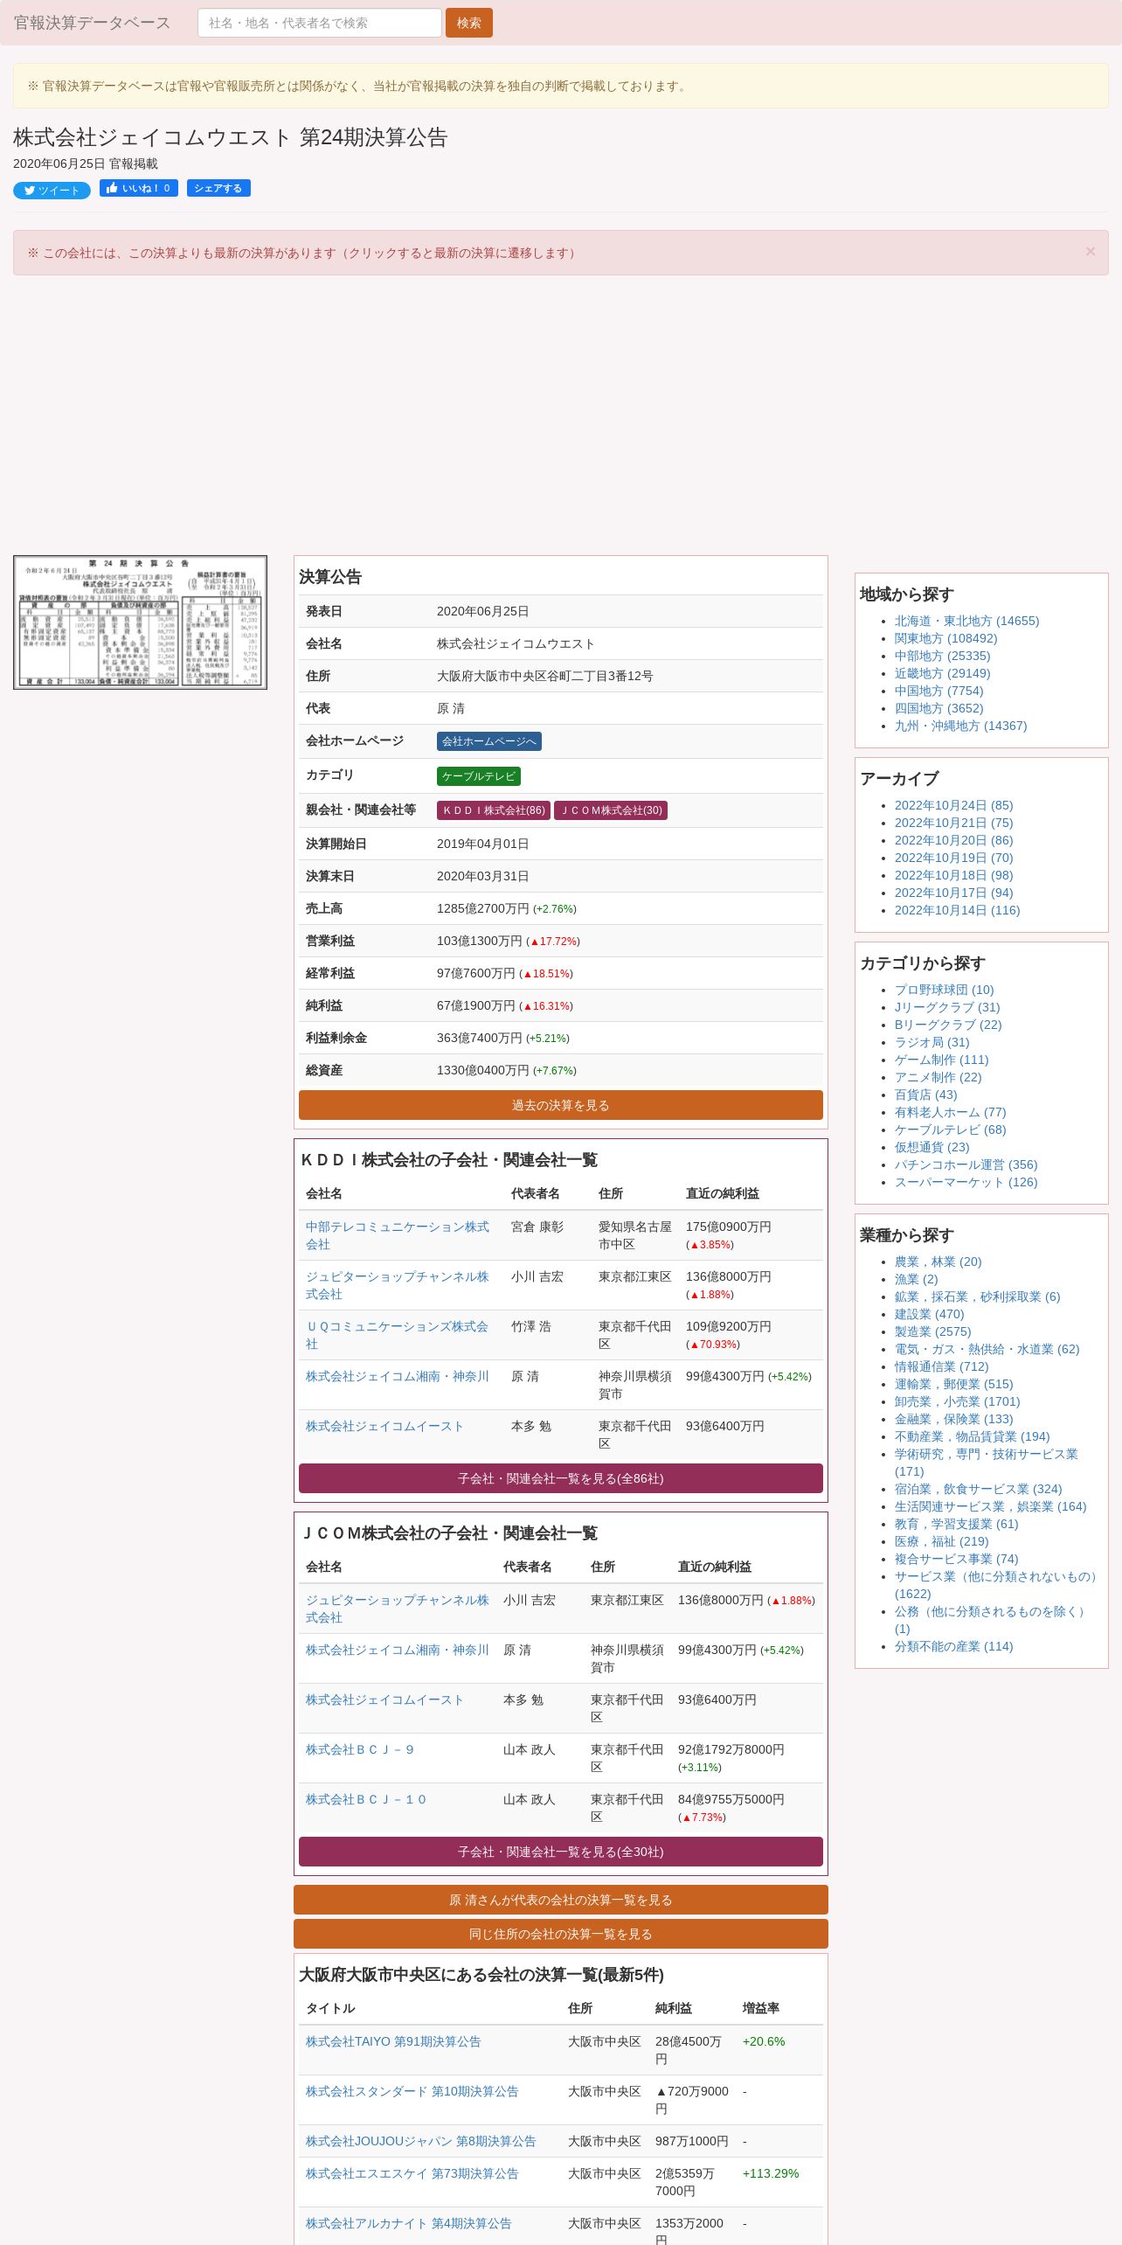
Task: Open 株式会社TAIYO 第91期決算公告
Action: [393, 2041]
